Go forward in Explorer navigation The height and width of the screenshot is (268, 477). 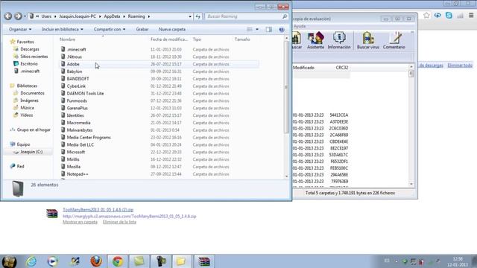(x=18, y=16)
